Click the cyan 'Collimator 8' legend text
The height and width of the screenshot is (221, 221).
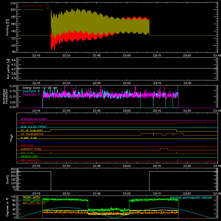[x=31, y=91]
